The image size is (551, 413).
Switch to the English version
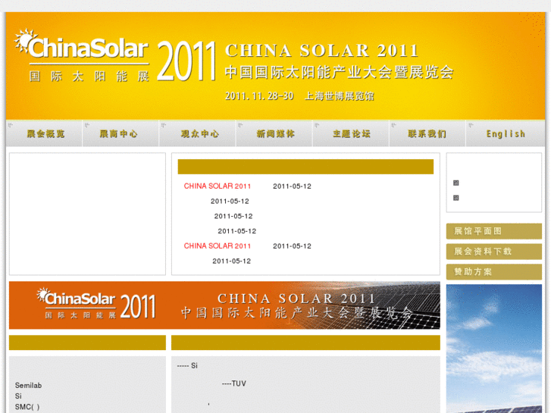pos(506,133)
